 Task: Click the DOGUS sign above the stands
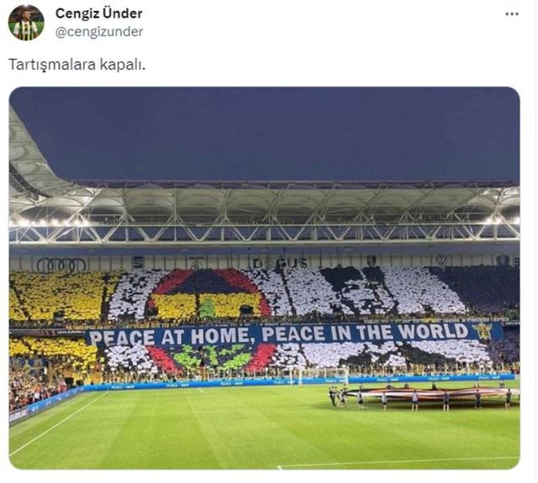(x=280, y=263)
